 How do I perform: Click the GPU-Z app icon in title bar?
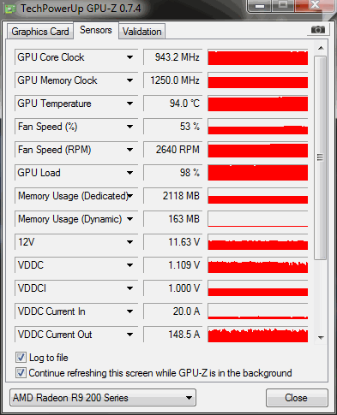point(9,9)
